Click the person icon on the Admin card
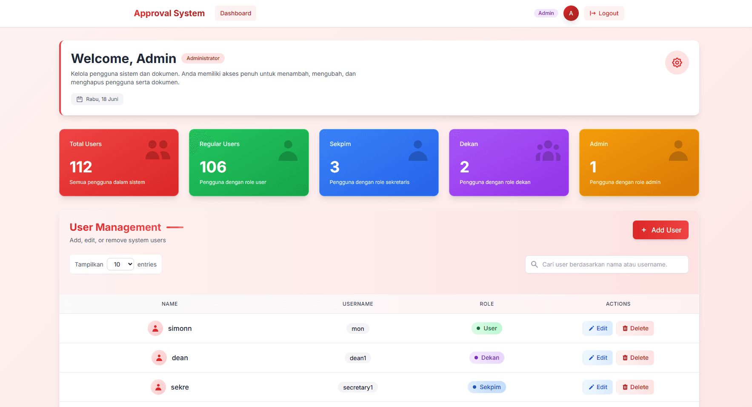 pyautogui.click(x=678, y=150)
